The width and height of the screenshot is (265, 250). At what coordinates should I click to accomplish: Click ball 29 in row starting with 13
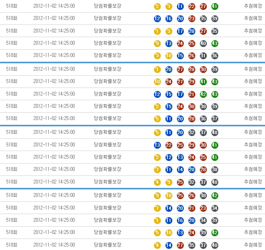pyautogui.click(x=191, y=145)
